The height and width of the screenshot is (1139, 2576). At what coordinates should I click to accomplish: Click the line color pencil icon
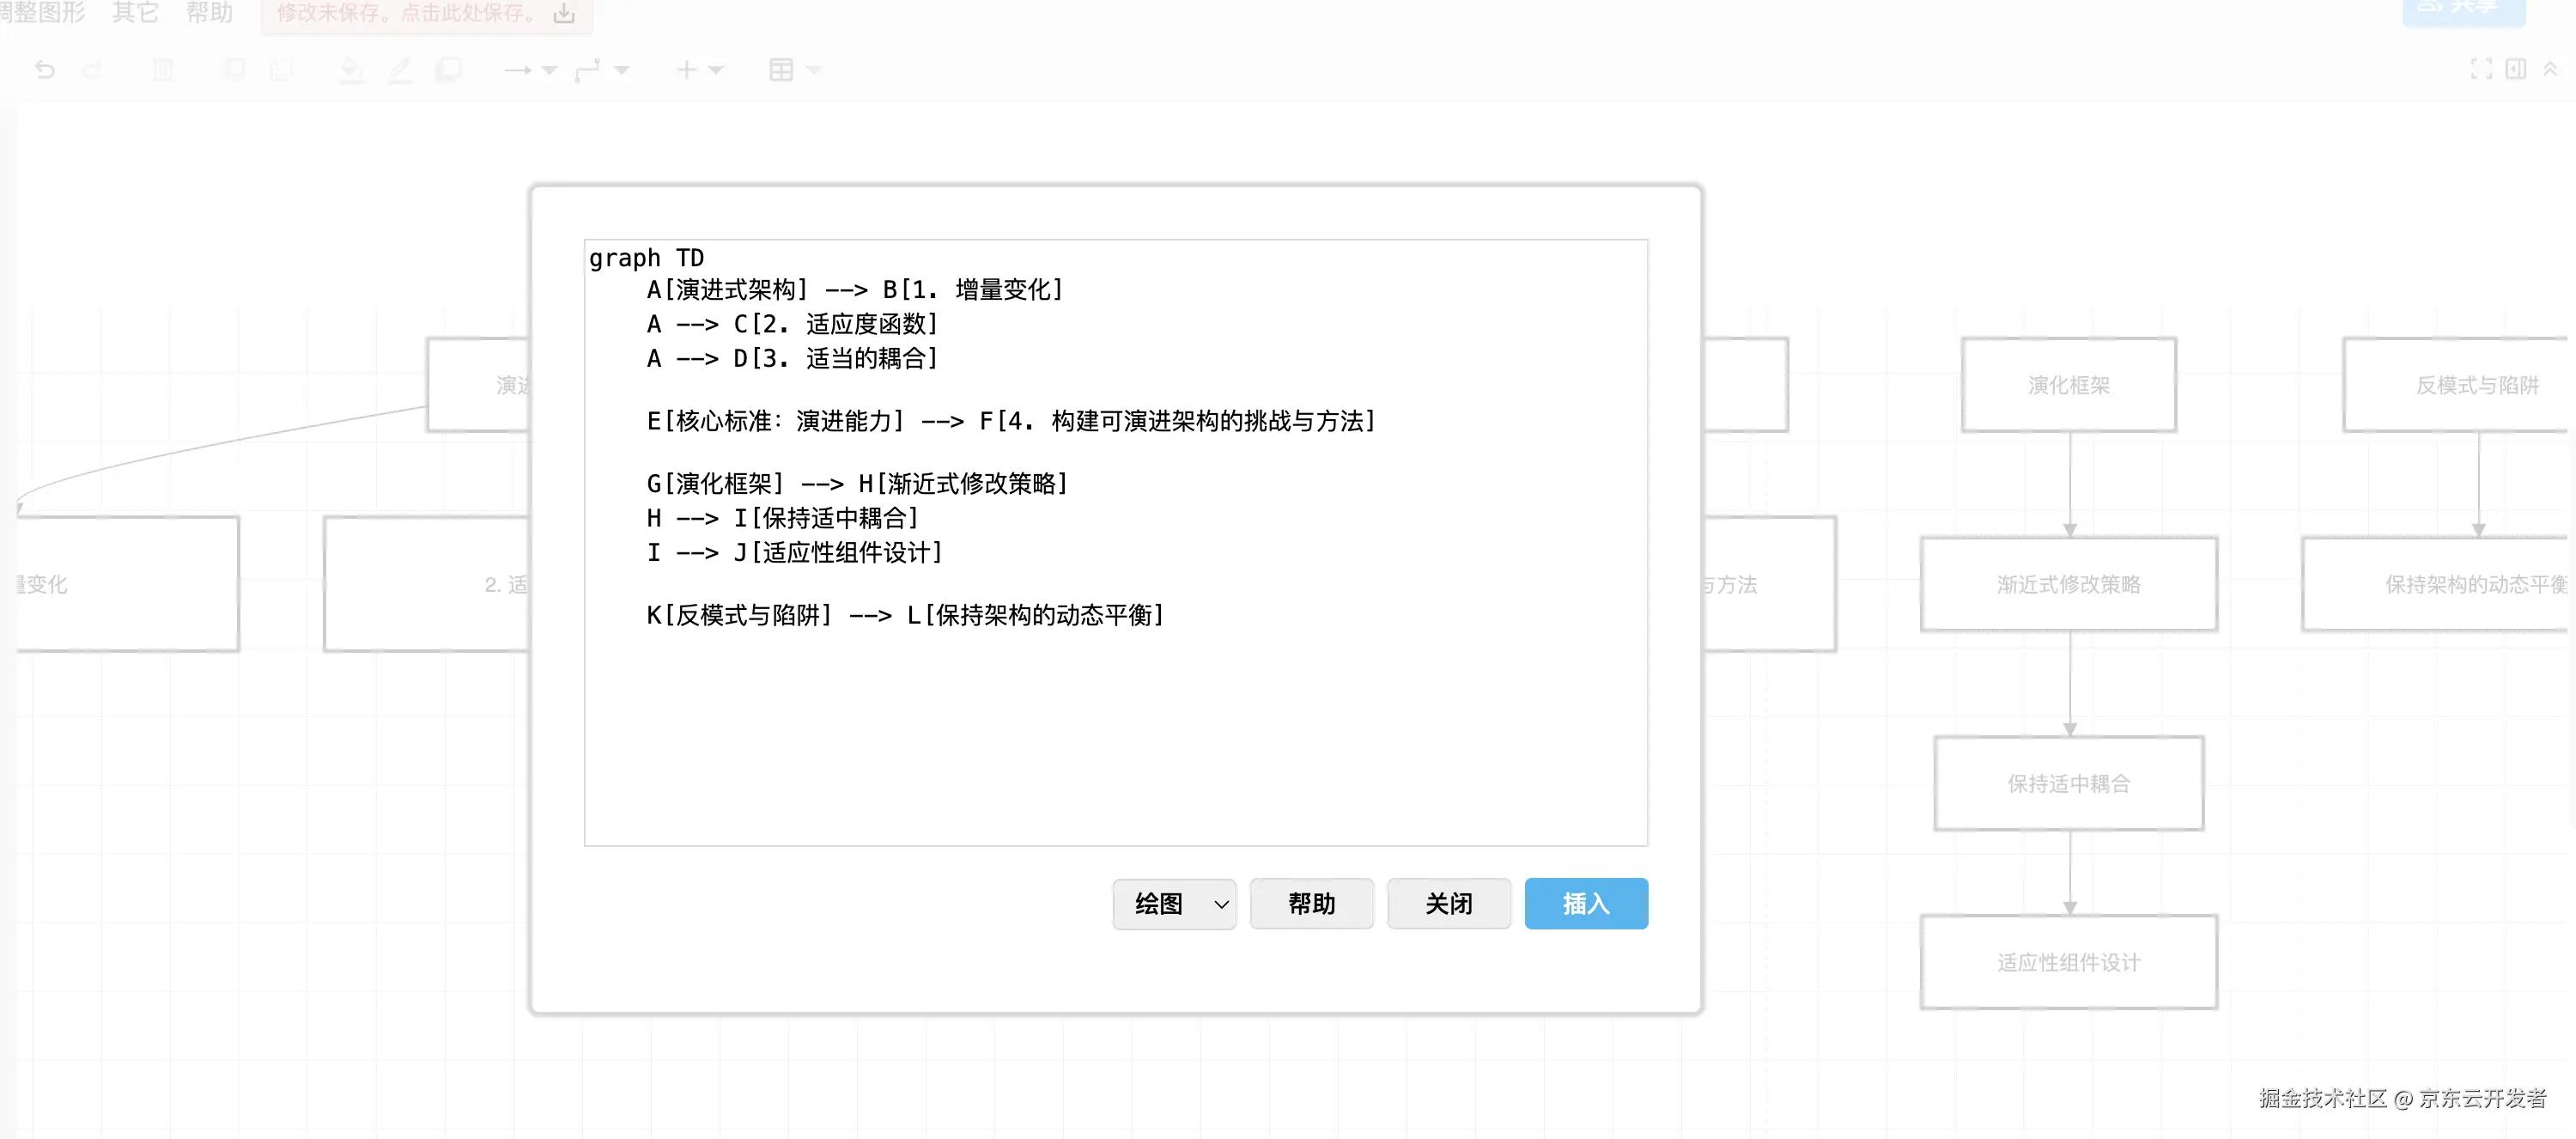tap(400, 70)
